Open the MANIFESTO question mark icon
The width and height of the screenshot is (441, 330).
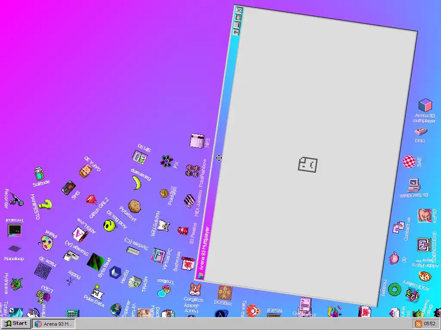[45, 205]
